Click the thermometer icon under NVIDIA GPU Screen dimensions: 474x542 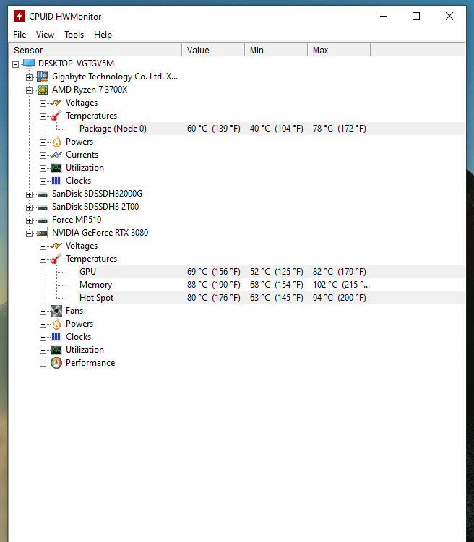click(56, 259)
